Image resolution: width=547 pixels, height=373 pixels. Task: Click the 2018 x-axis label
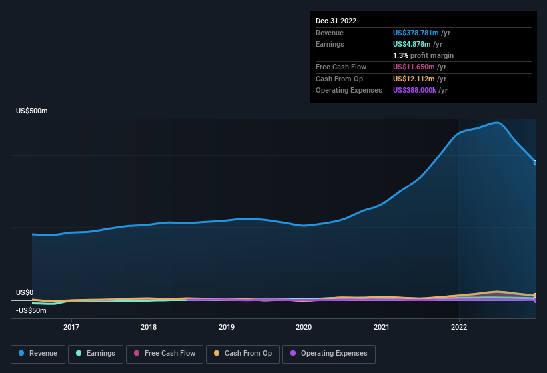pos(149,327)
